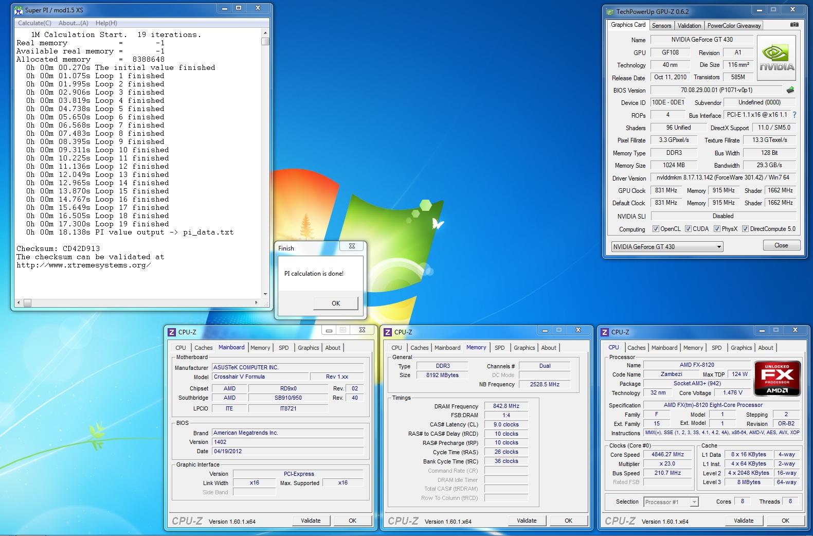Viewport: 813px width, 536px height.
Task: Toggle the CUDA checkbox
Action: 688,229
